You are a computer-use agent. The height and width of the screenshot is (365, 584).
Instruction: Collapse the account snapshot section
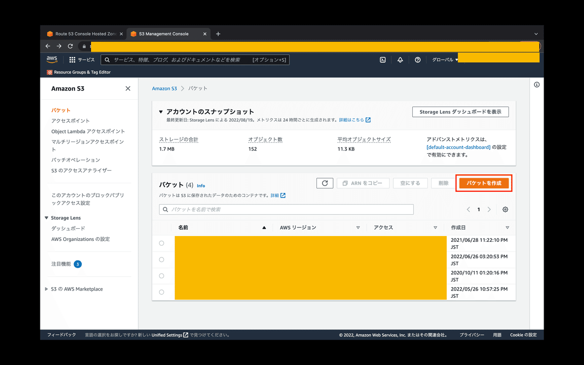tap(161, 112)
